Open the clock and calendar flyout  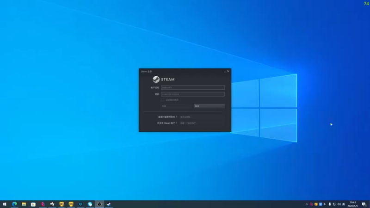pyautogui.click(x=352, y=204)
